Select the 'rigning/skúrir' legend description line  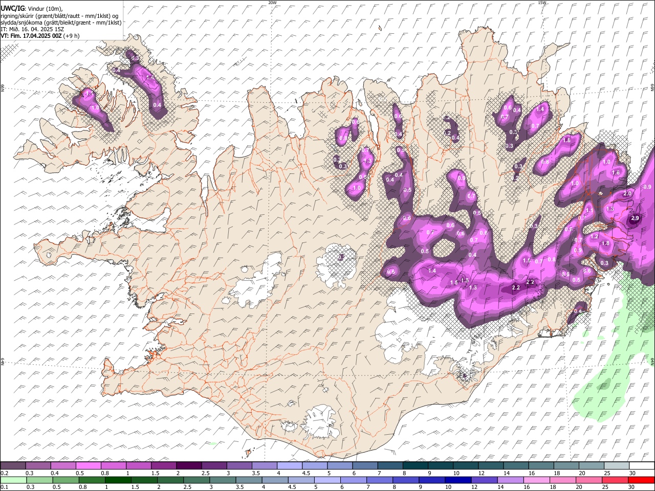tap(59, 16)
